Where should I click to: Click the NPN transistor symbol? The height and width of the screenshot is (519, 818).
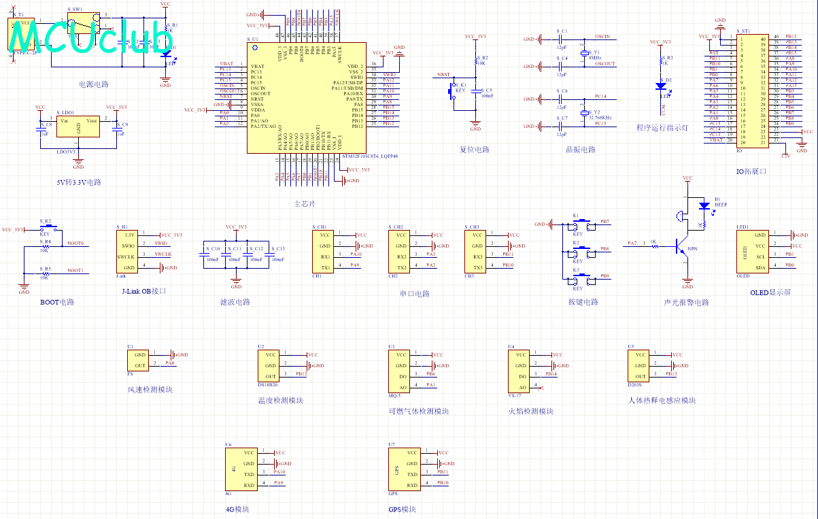tap(682, 247)
